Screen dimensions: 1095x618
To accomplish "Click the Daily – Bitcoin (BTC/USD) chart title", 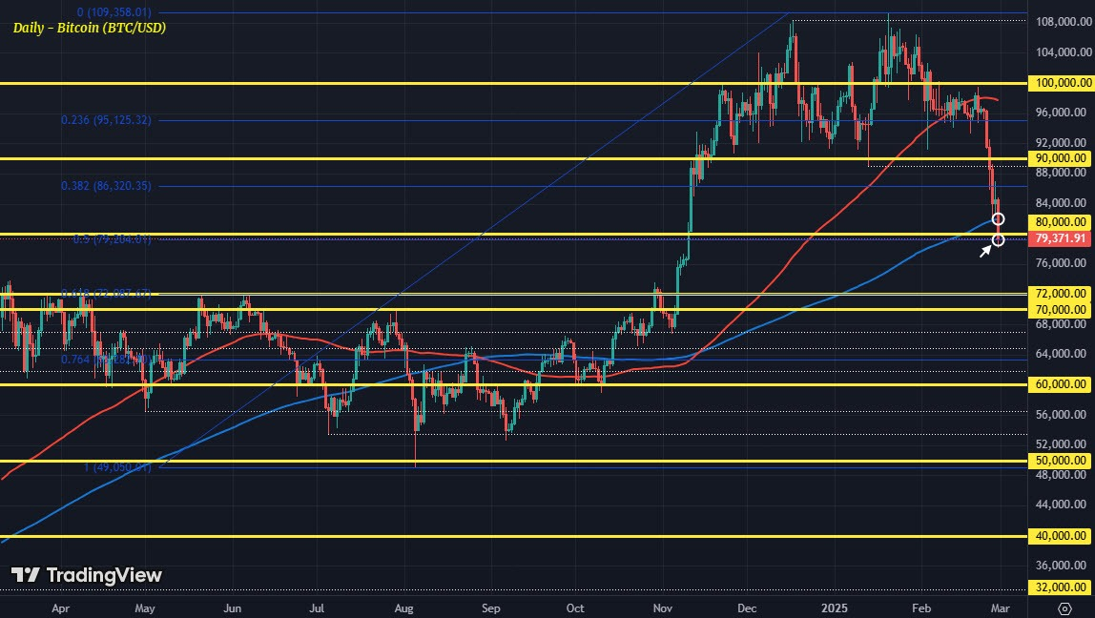I will coord(90,28).
